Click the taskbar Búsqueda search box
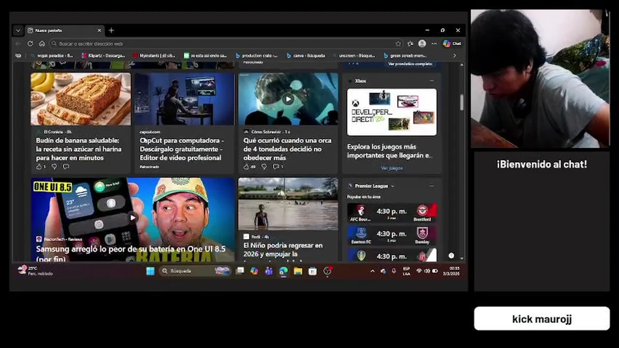The image size is (619, 348). [x=195, y=271]
